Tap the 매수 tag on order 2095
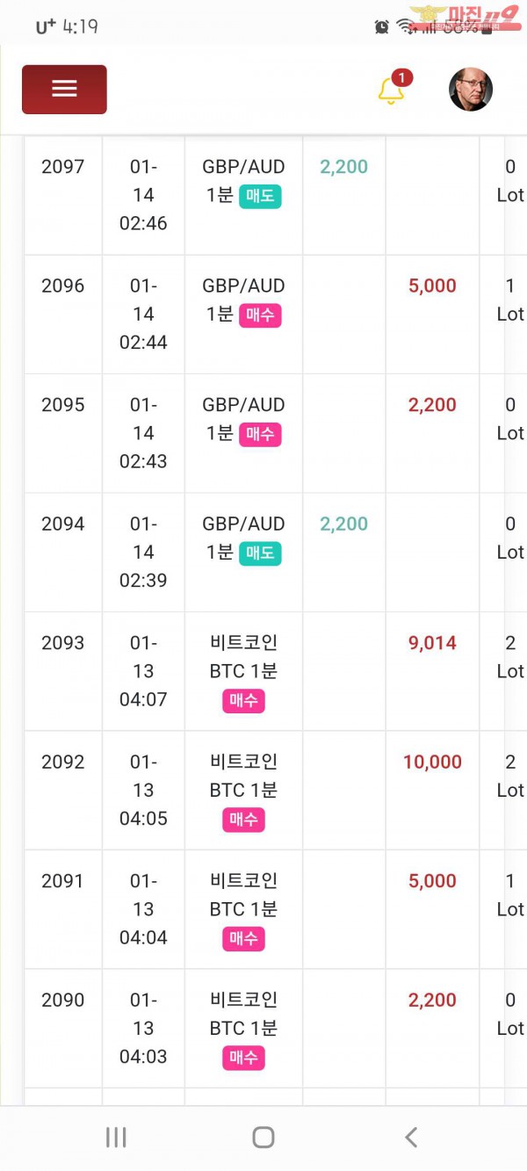 click(260, 434)
